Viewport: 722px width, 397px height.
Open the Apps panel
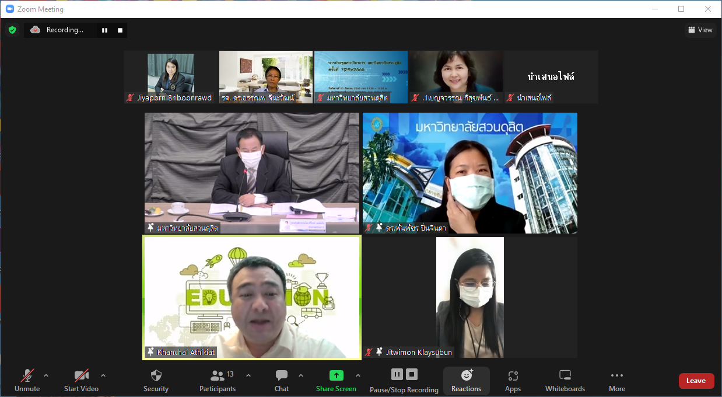[513, 380]
